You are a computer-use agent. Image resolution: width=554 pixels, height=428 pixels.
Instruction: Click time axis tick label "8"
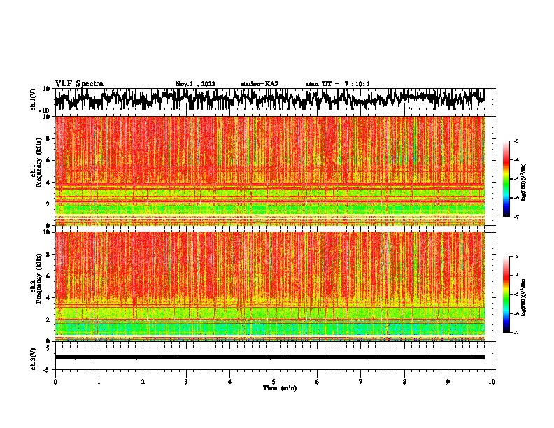pos(404,382)
